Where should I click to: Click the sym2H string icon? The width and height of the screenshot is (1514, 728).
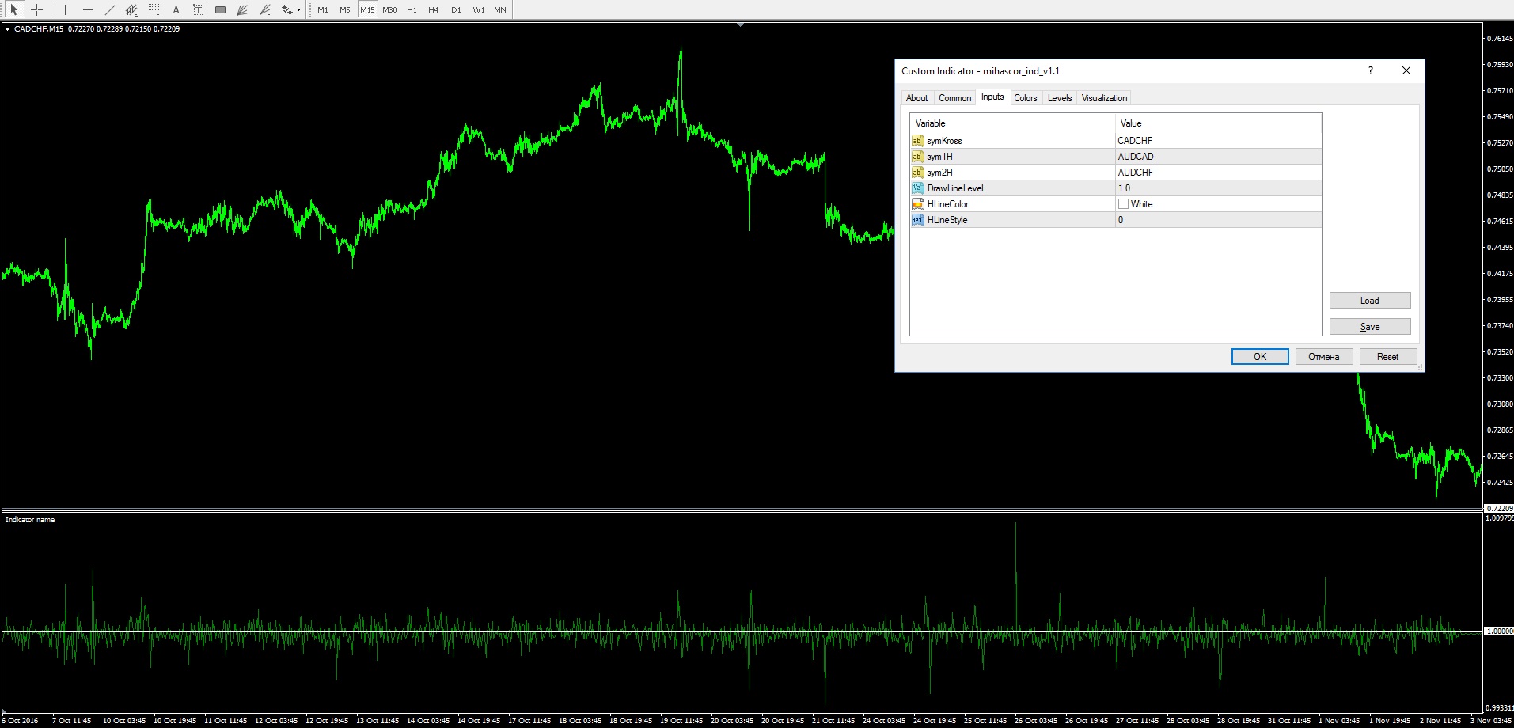pos(917,173)
